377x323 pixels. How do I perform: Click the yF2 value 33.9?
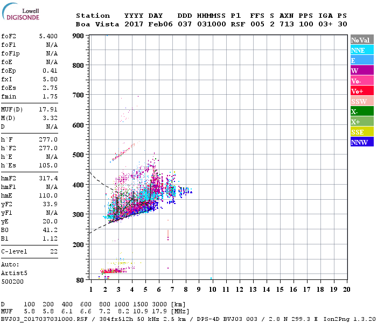pos(50,204)
